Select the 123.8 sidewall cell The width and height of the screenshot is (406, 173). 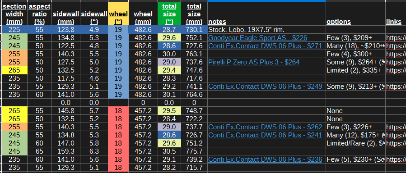click(x=66, y=30)
